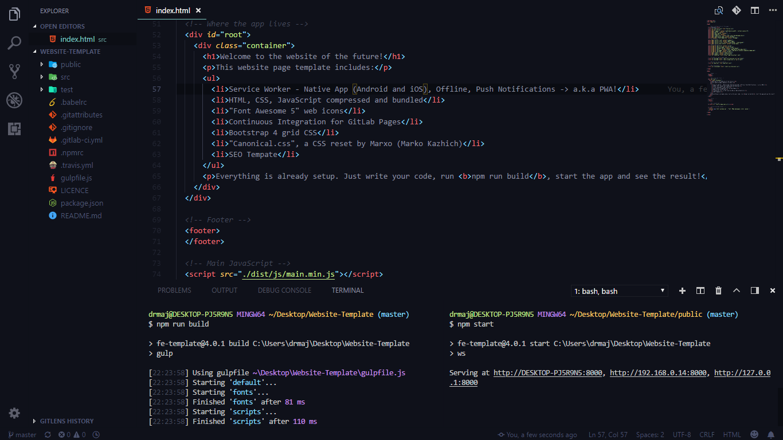
Task: Open the editor More Actions ellipsis
Action: point(772,10)
